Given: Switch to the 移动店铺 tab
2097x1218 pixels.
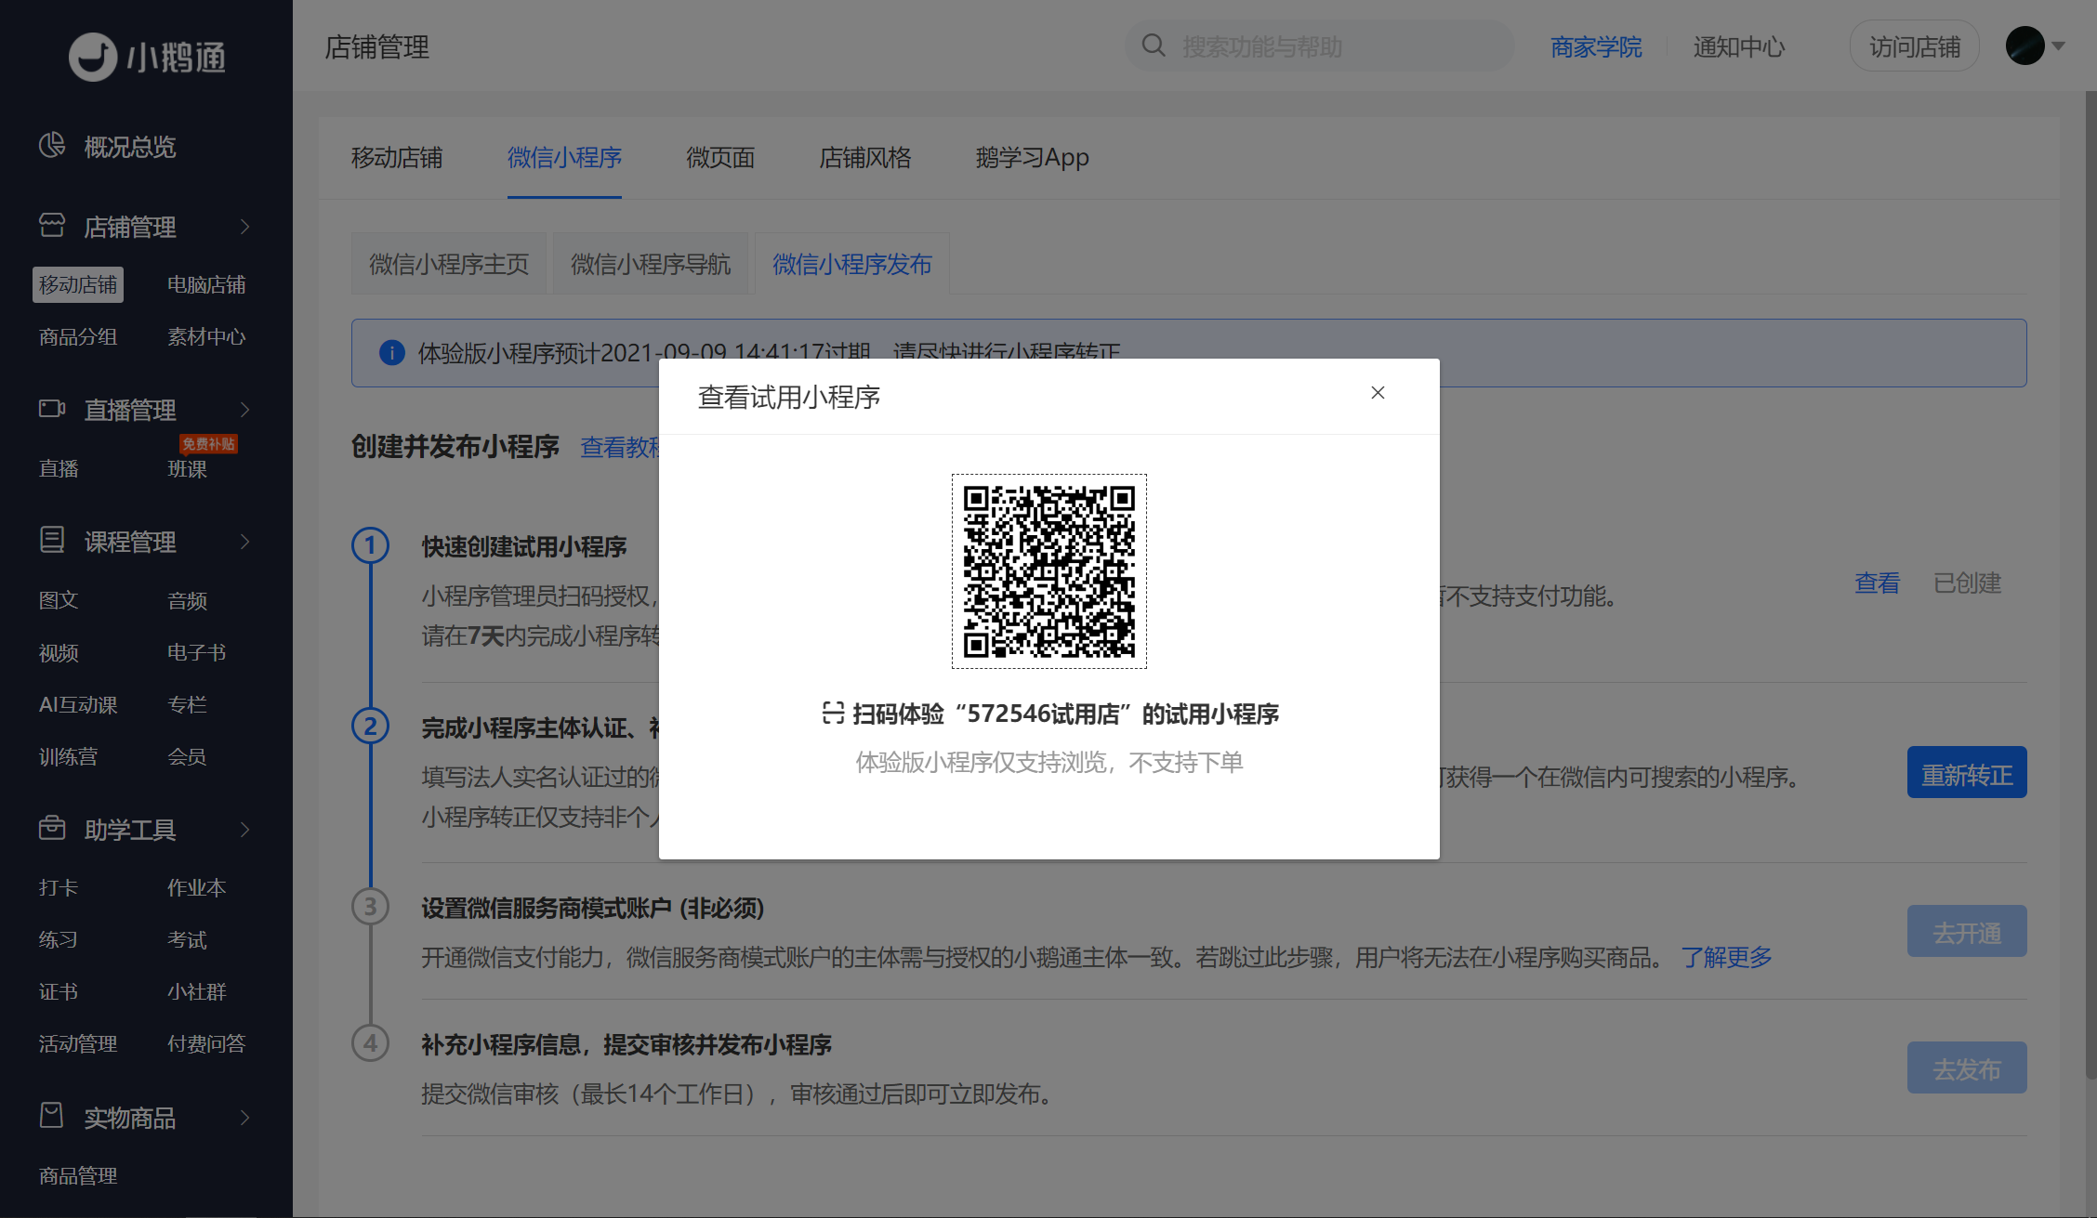Looking at the screenshot, I should coord(397,158).
